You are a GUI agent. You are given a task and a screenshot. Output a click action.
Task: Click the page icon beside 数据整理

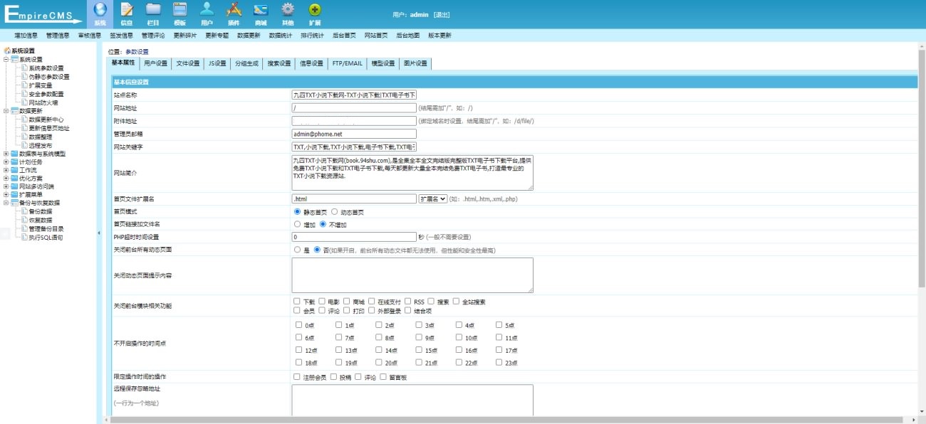point(24,136)
